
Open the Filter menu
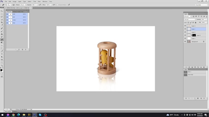[34, 2]
